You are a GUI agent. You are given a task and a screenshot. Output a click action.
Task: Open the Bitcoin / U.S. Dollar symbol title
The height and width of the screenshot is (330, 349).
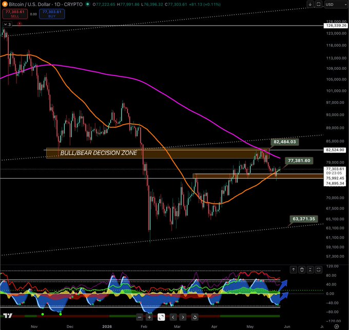click(46, 4)
